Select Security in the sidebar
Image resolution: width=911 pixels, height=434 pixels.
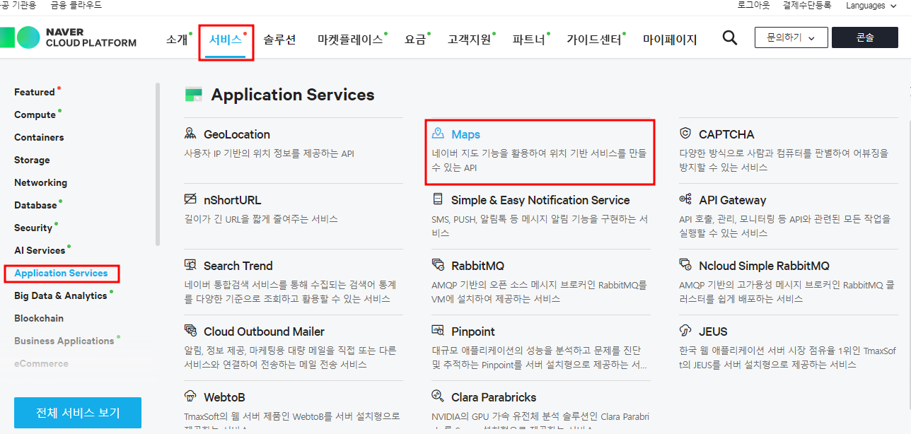point(33,228)
